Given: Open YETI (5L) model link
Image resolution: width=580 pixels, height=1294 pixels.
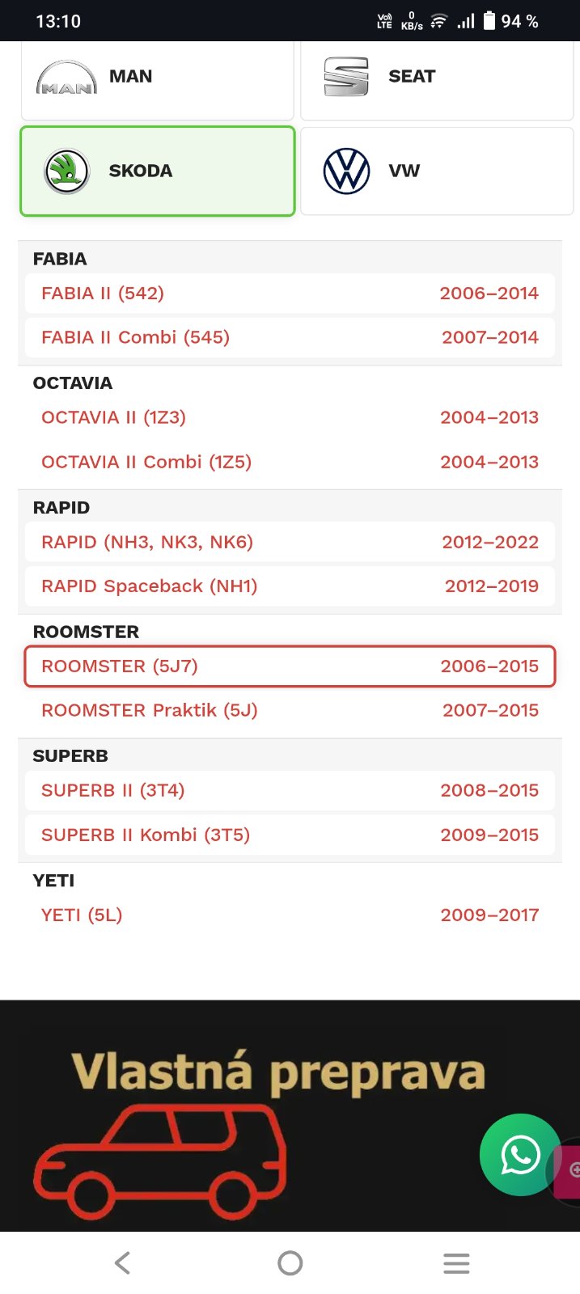Looking at the screenshot, I should click(82, 915).
